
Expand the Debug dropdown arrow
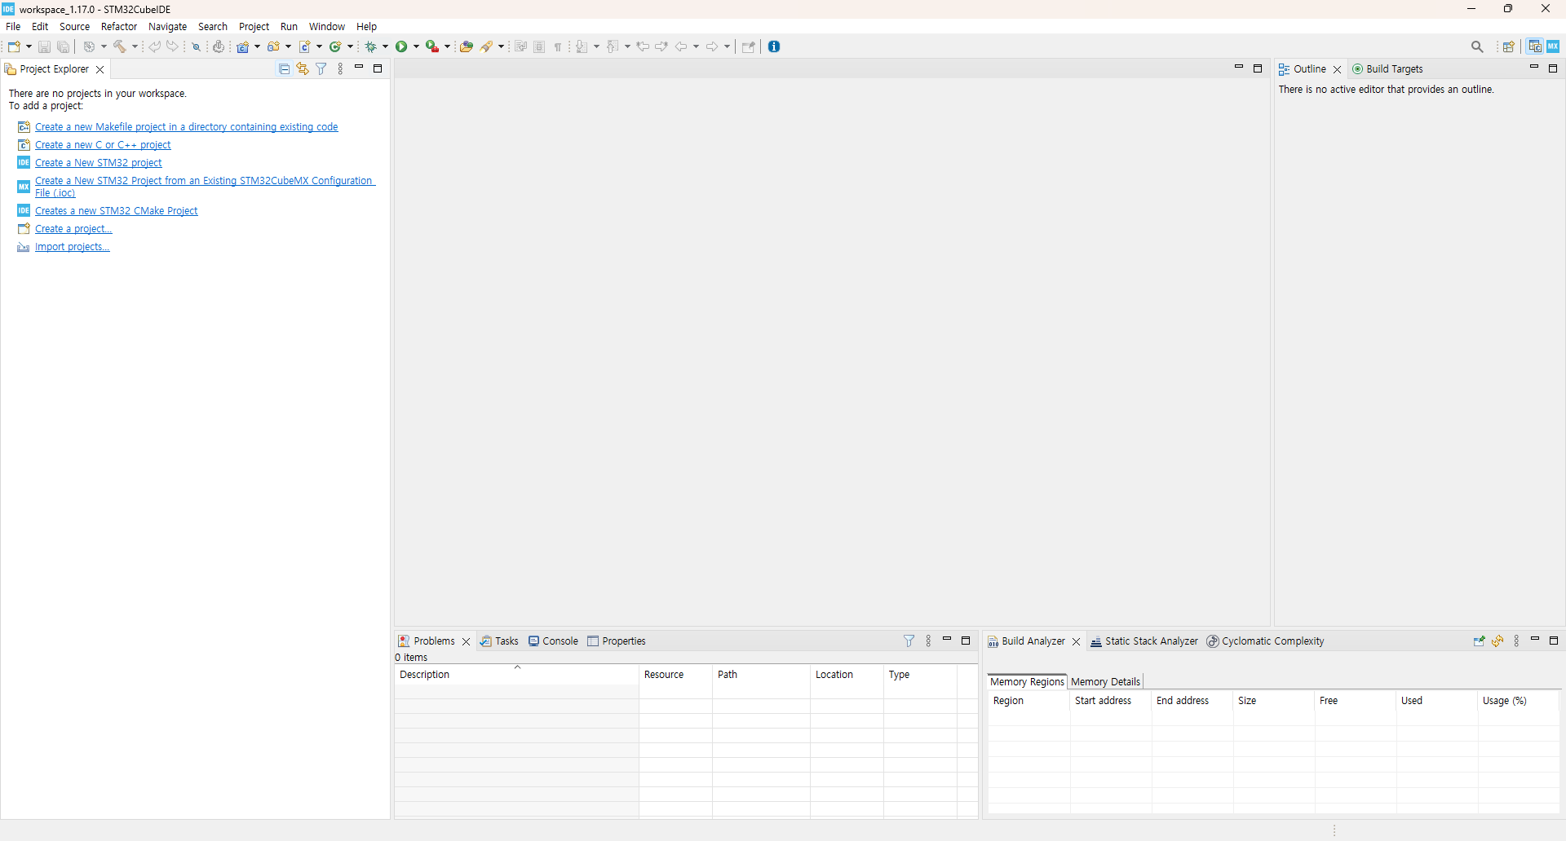point(386,46)
